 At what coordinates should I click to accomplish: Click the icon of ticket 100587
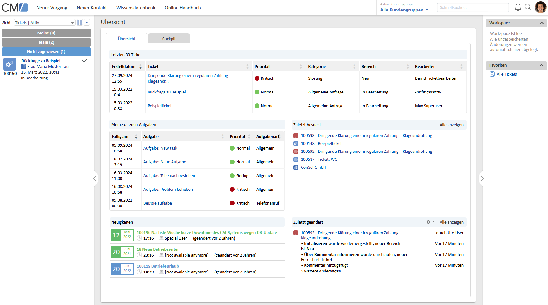click(296, 160)
